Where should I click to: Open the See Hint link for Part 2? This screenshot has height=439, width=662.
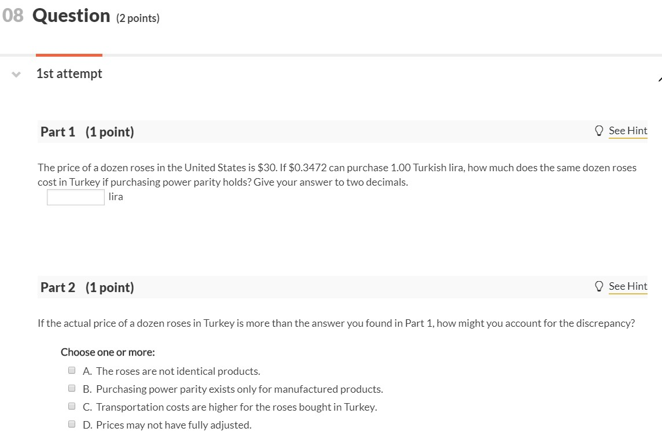pyautogui.click(x=628, y=286)
